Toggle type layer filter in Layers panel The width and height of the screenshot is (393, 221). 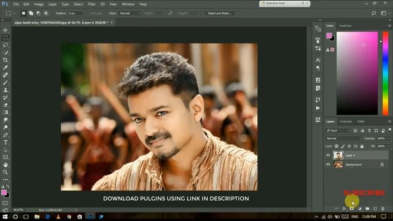[369, 131]
